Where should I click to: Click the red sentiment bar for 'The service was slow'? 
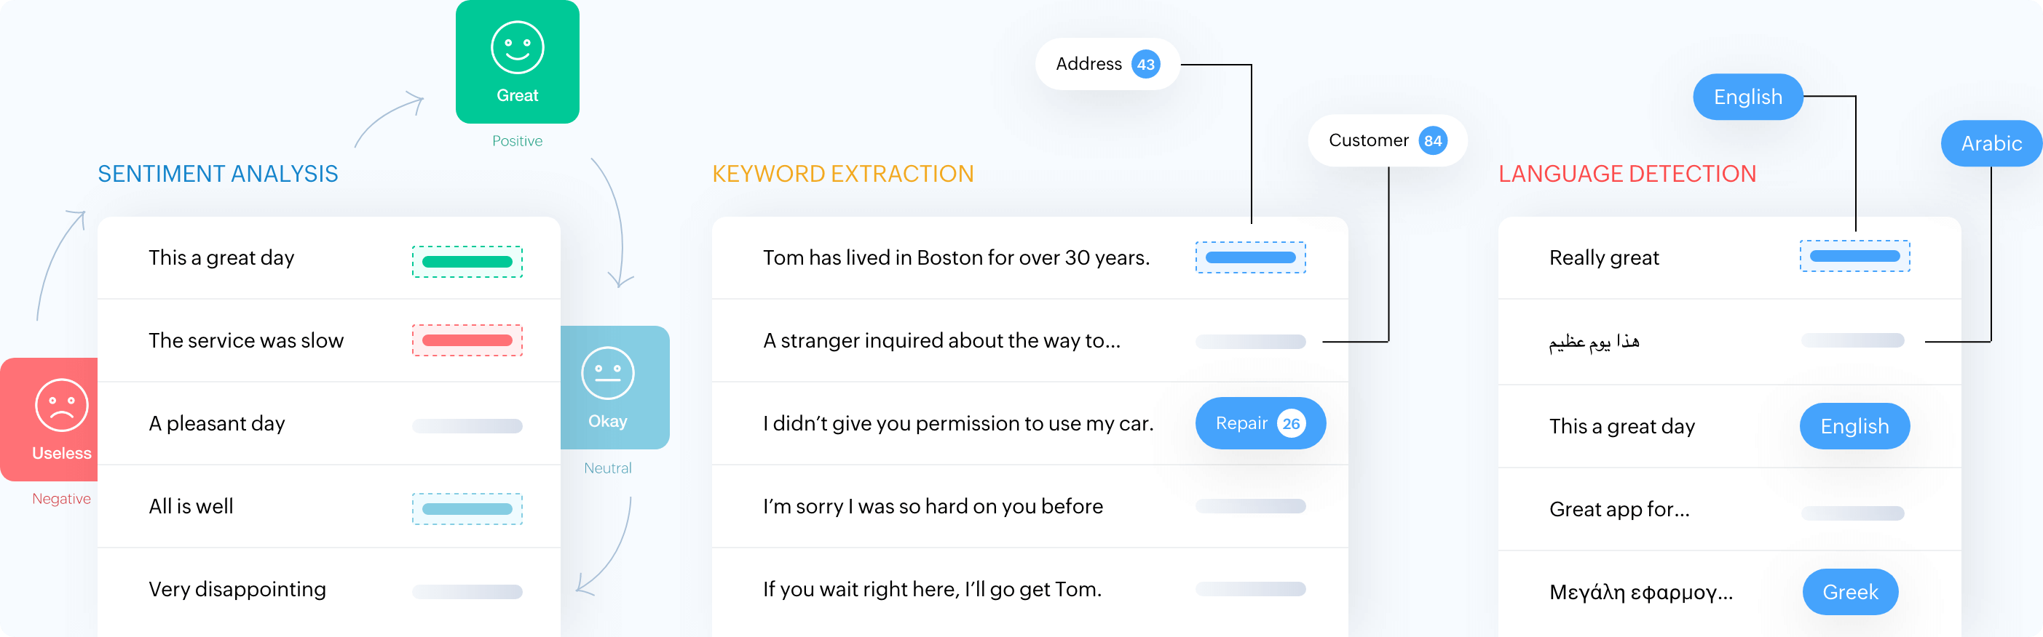[x=467, y=341]
